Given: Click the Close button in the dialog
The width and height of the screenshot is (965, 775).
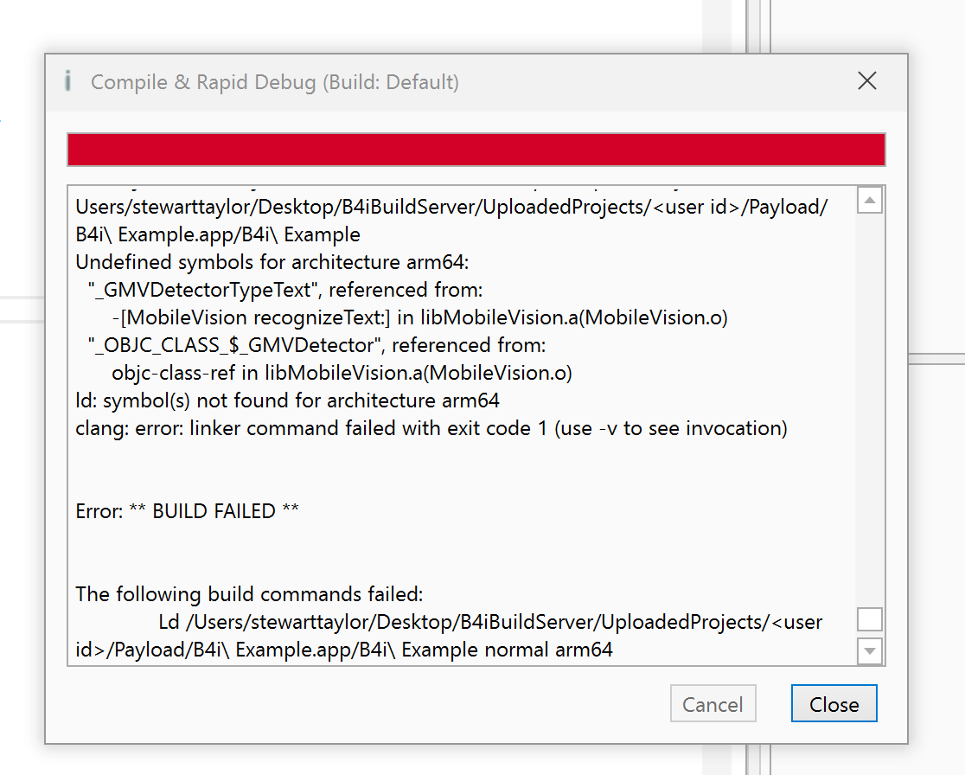Looking at the screenshot, I should pyautogui.click(x=834, y=704).
